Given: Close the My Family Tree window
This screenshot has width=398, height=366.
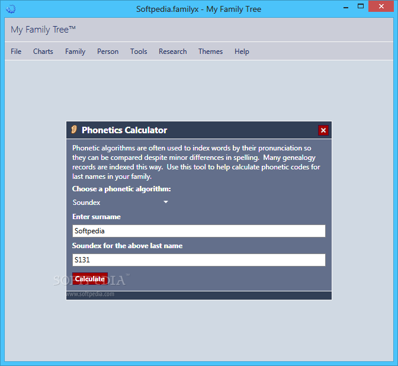Looking at the screenshot, I should tap(381, 7).
